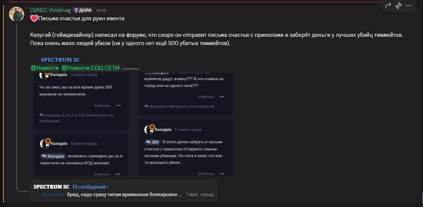Open more message options three-dot menu
The height and width of the screenshot is (207, 423).
tap(409, 6)
